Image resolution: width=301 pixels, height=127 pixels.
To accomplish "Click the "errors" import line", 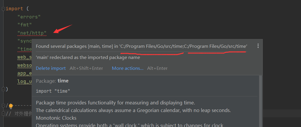I will [29, 17].
